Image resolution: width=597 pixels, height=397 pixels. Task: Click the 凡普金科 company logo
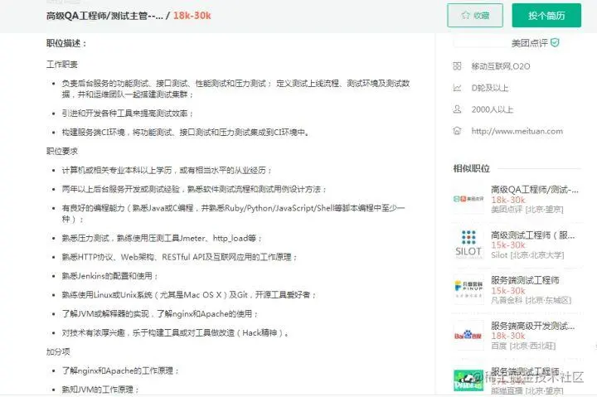coord(468,289)
